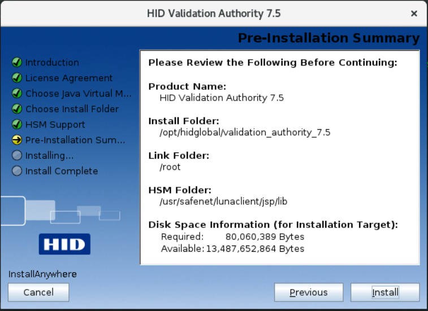Click the Install Complete gray circle icon
This screenshot has width=428, height=311.
17,171
